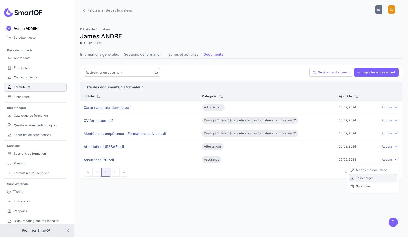Open the purple help question mark button
This screenshot has width=408, height=237.
[393, 222]
